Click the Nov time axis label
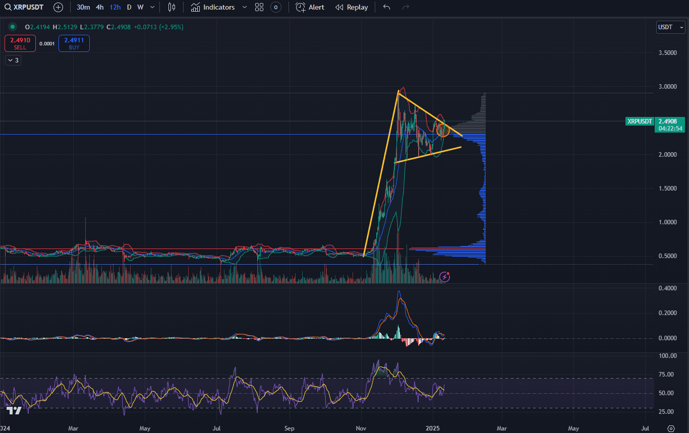Screen dimensions: 689x433 (x=361, y=428)
